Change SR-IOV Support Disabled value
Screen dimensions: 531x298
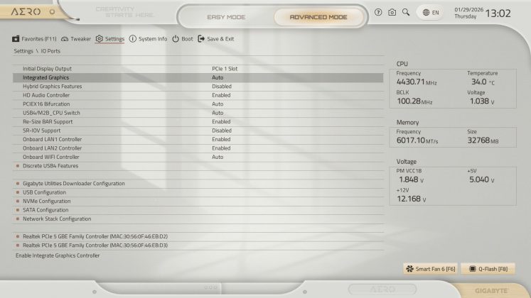point(222,130)
